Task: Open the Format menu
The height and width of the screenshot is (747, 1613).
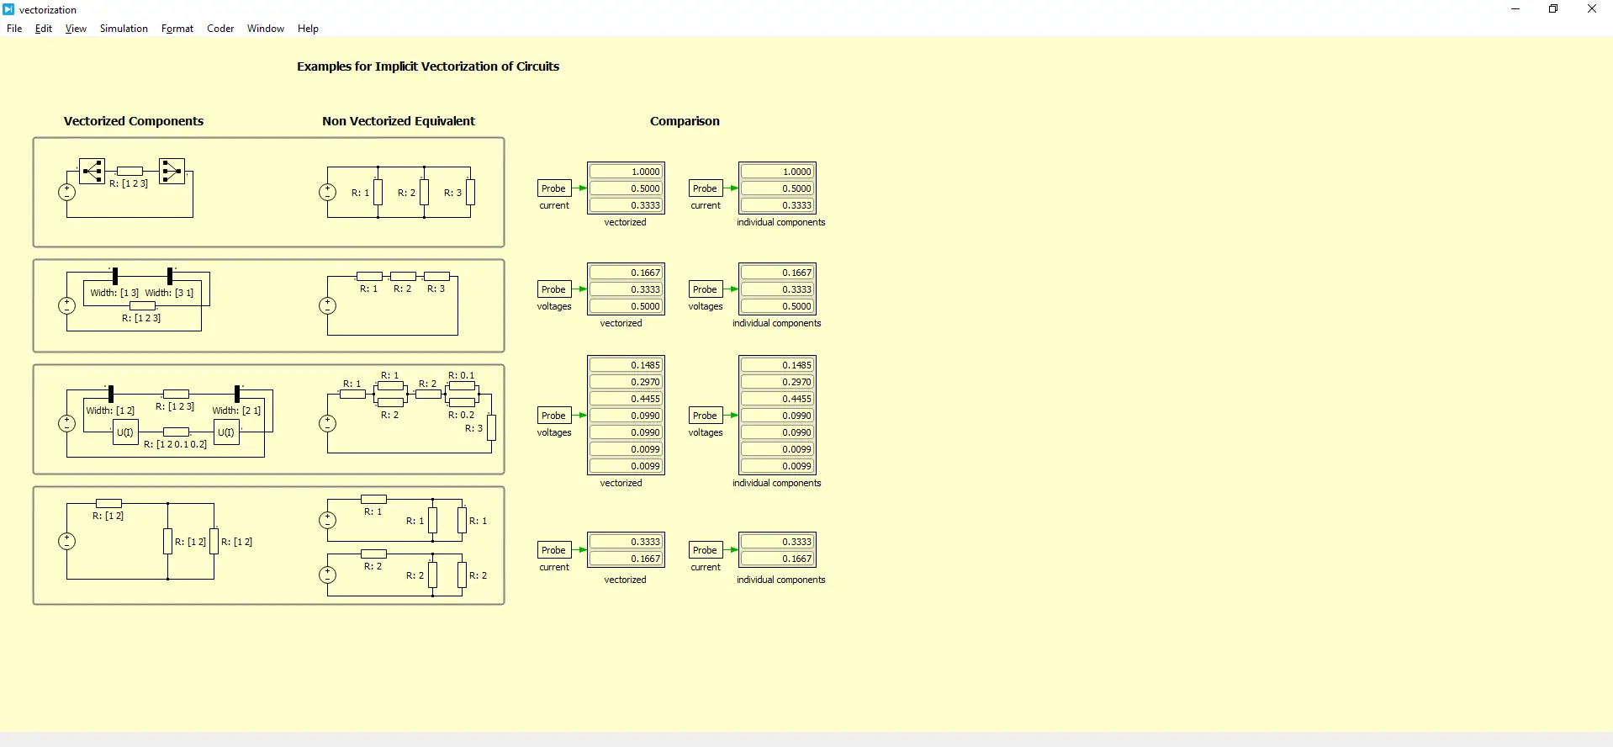Action: (x=177, y=29)
